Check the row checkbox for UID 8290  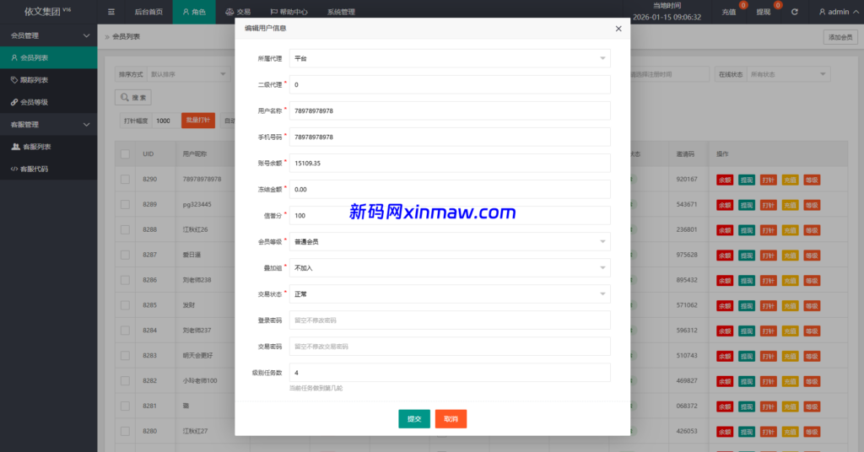click(x=125, y=180)
